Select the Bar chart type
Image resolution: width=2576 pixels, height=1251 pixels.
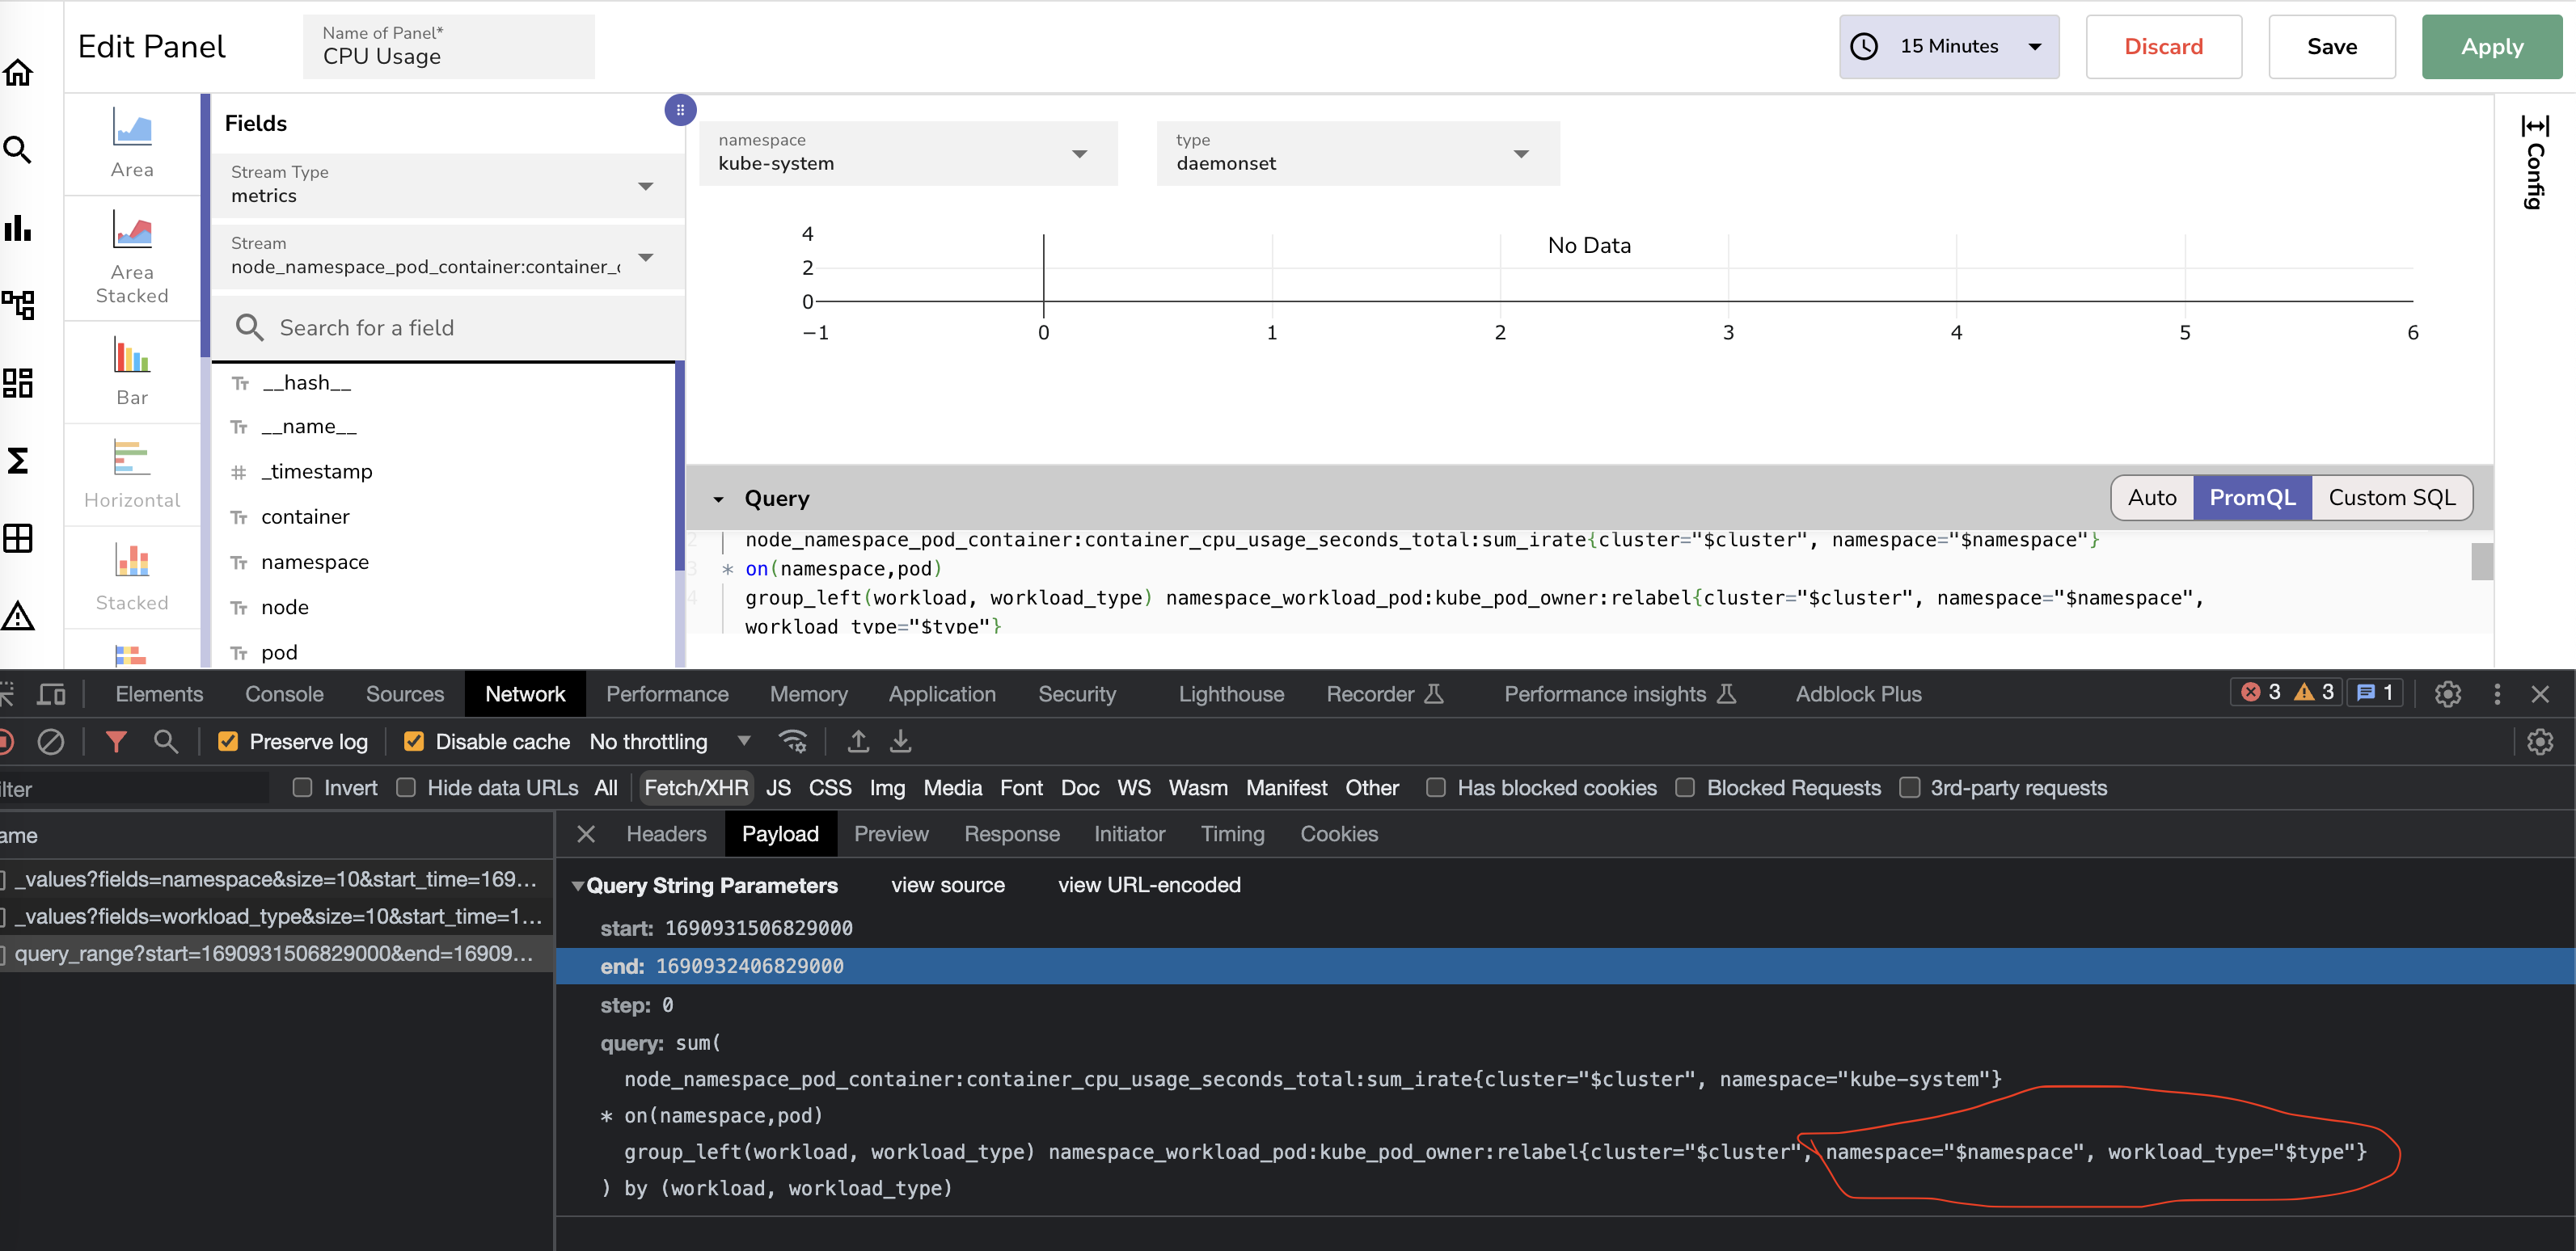tap(132, 372)
